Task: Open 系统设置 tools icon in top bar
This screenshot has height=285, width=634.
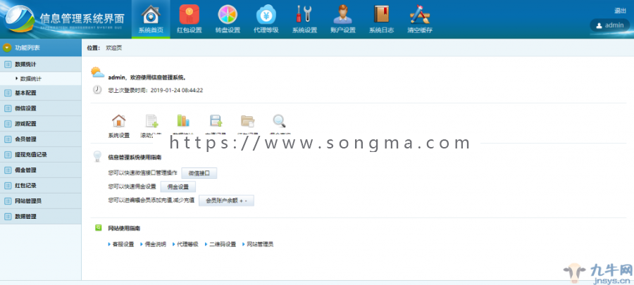Action: 304,19
